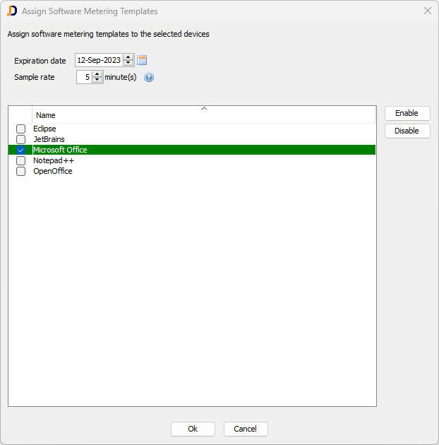The image size is (439, 445).
Task: Select the Notepad++ row text
Action: point(54,160)
